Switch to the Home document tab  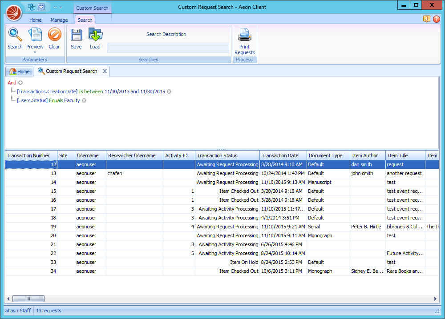point(19,71)
